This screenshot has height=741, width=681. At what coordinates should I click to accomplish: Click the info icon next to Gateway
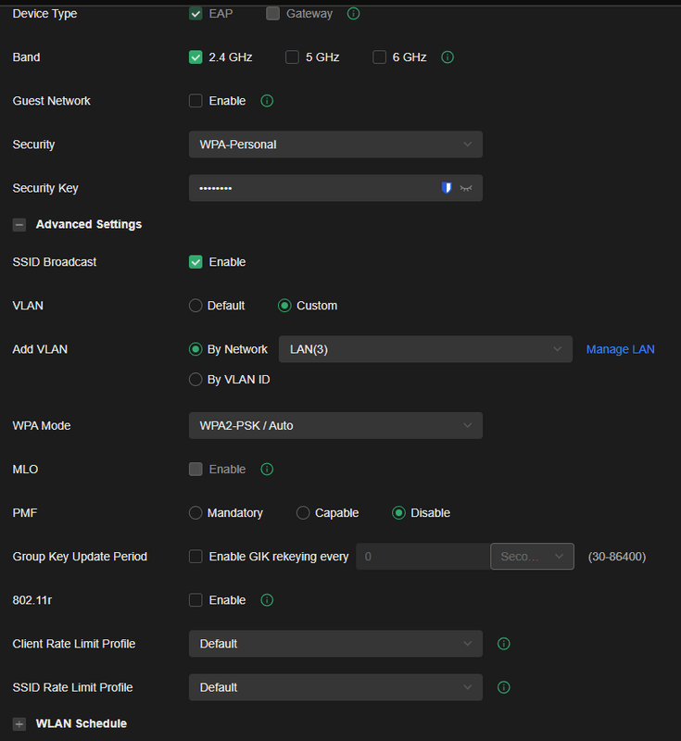pos(353,14)
